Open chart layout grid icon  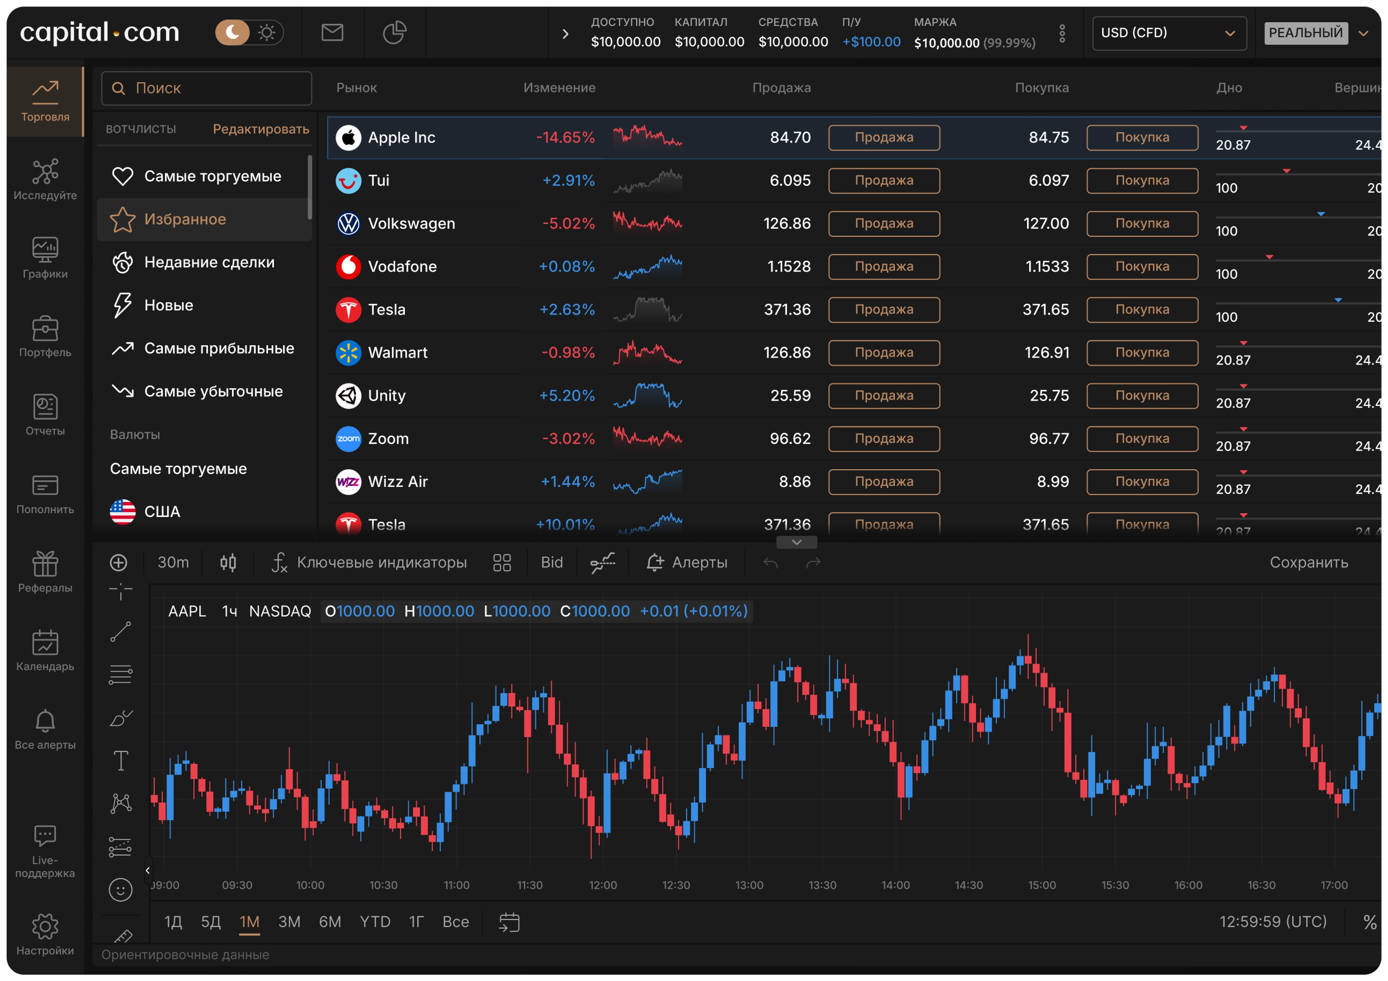[x=502, y=563]
